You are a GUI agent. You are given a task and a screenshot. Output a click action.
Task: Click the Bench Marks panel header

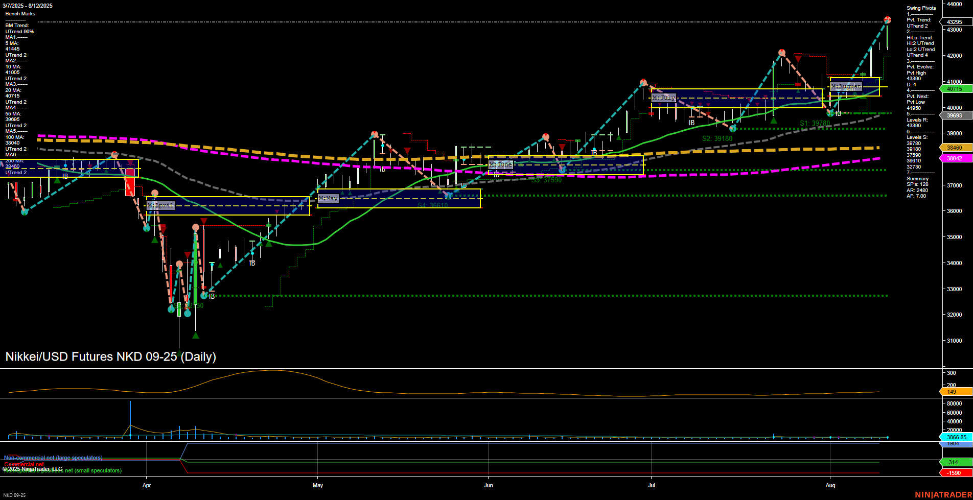pos(21,13)
